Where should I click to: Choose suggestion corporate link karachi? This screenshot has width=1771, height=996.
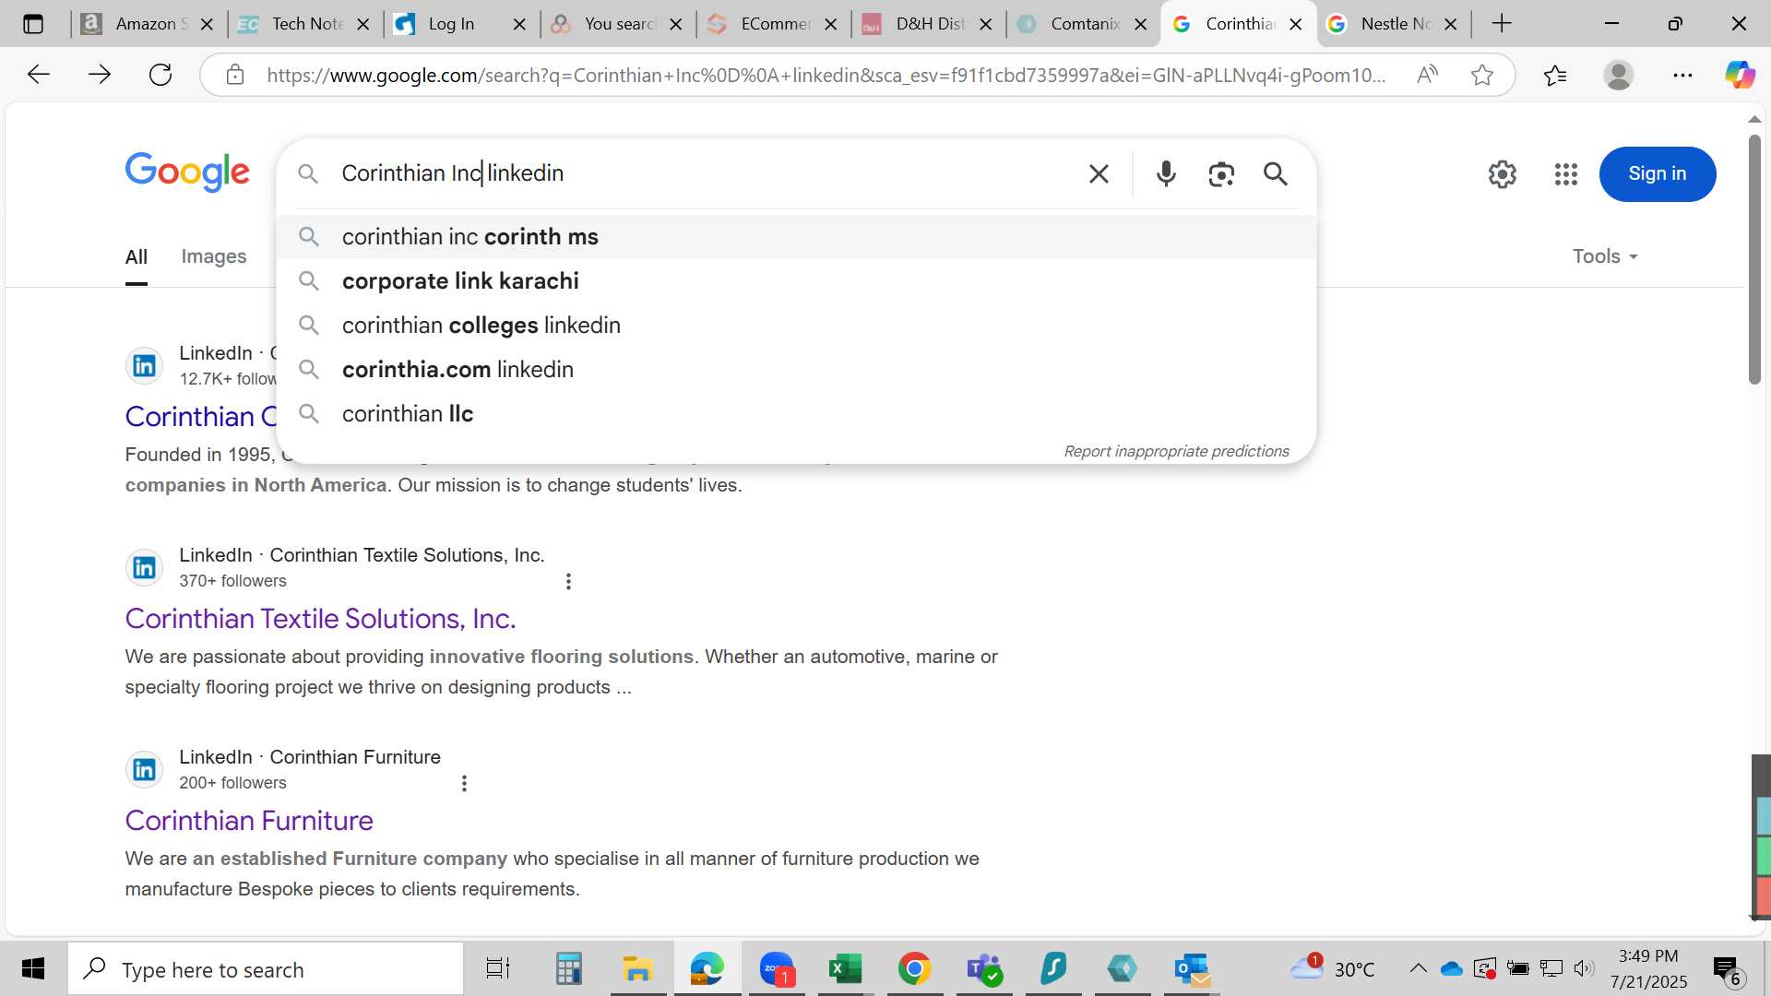(x=797, y=281)
